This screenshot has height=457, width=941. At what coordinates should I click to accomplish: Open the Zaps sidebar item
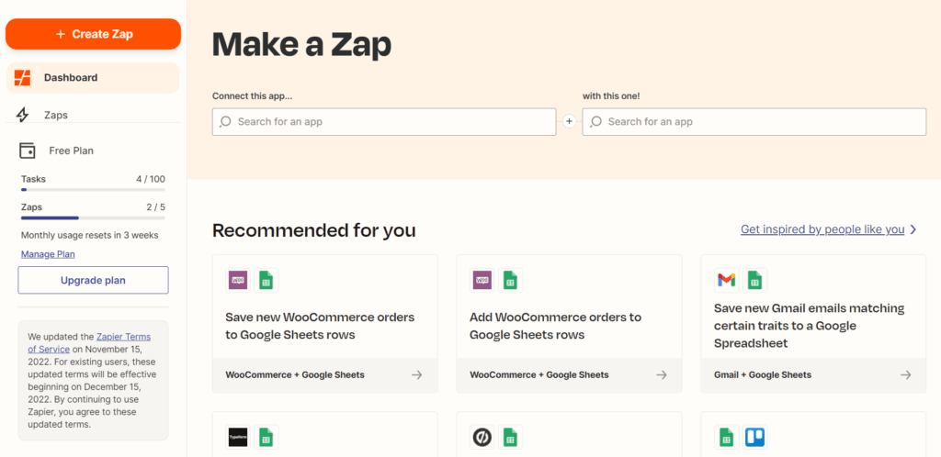pos(56,115)
